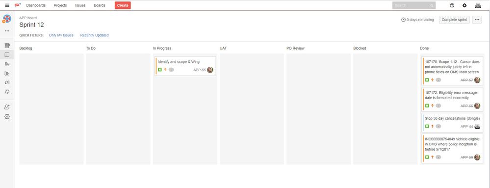The height and width of the screenshot is (188, 490).
Task: Open issue key APP-55 link
Action: click(x=199, y=70)
